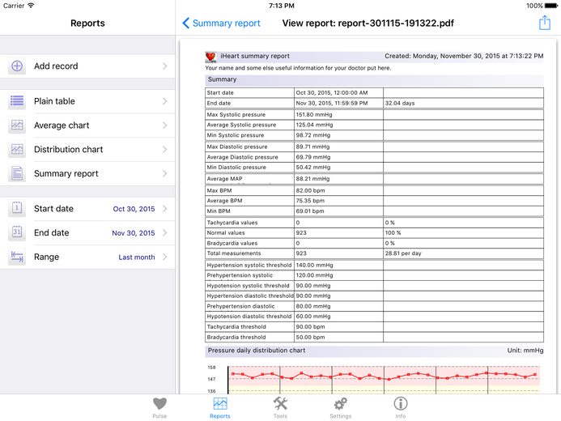Open the Pulse heart tab

tap(159, 408)
